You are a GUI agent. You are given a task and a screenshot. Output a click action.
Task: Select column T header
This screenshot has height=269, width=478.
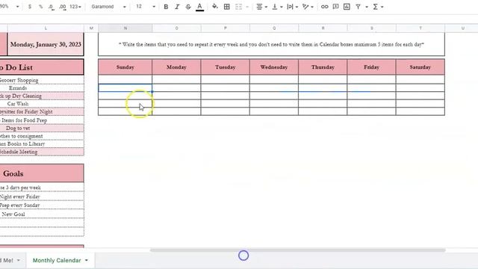(420, 28)
